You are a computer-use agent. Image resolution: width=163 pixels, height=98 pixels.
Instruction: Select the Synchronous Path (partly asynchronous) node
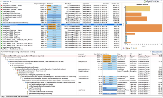pyautogui.click(x=35, y=75)
